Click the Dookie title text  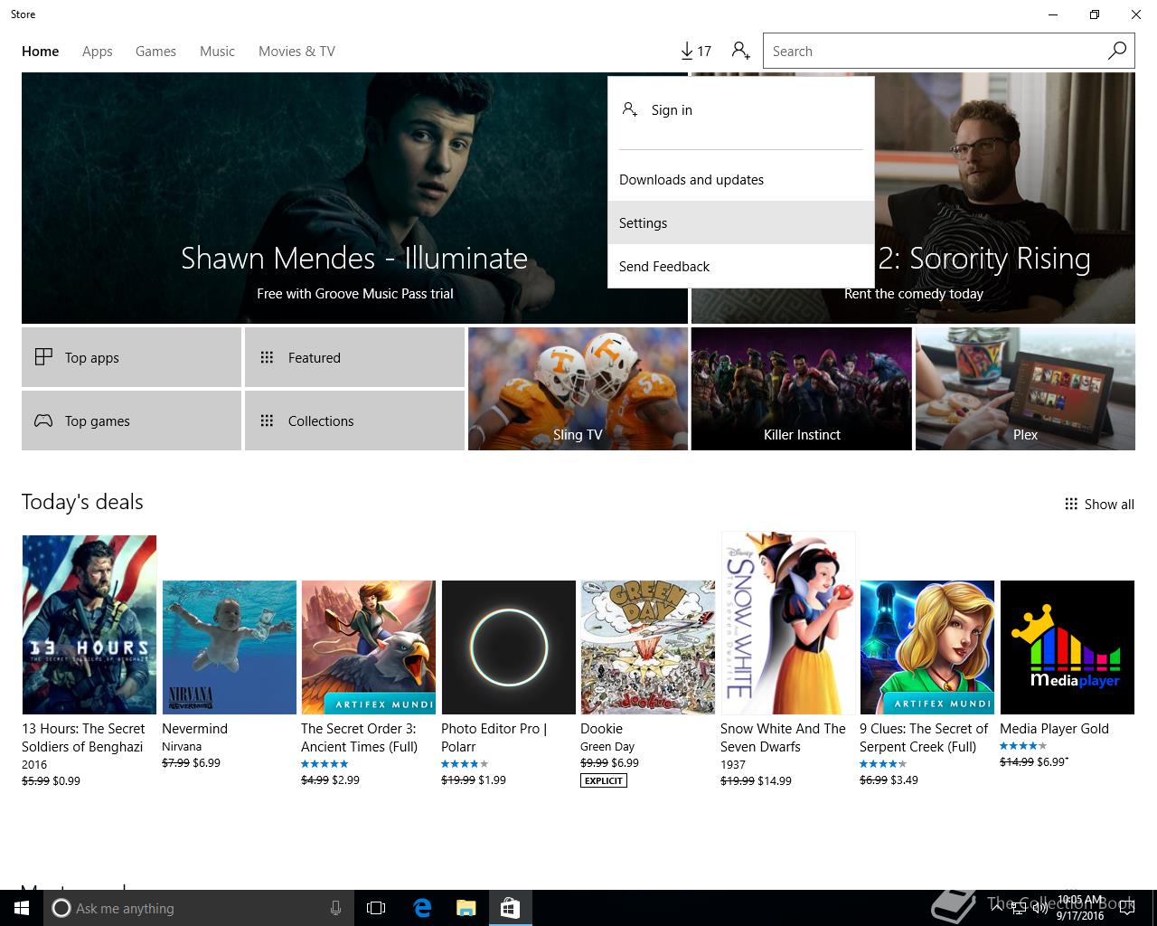(x=601, y=729)
